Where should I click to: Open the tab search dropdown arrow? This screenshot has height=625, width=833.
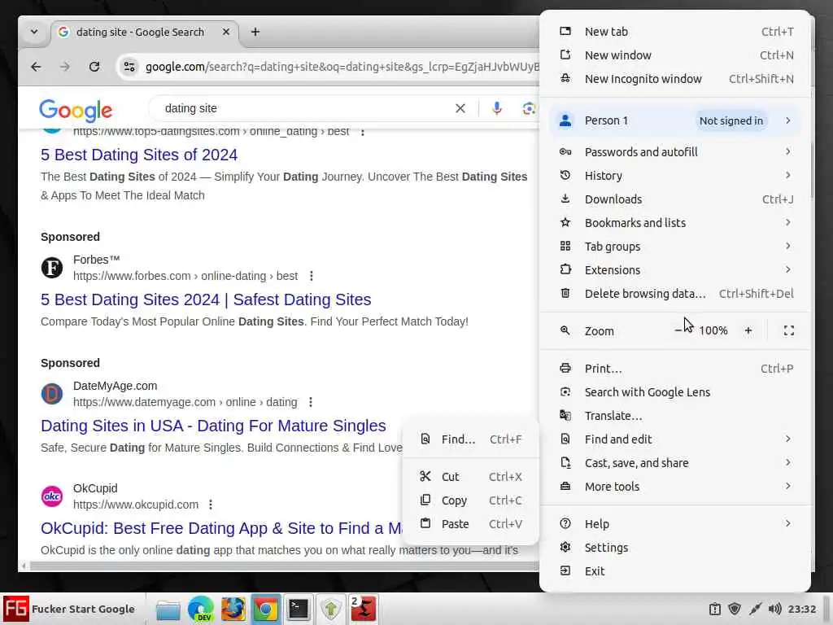(x=34, y=32)
